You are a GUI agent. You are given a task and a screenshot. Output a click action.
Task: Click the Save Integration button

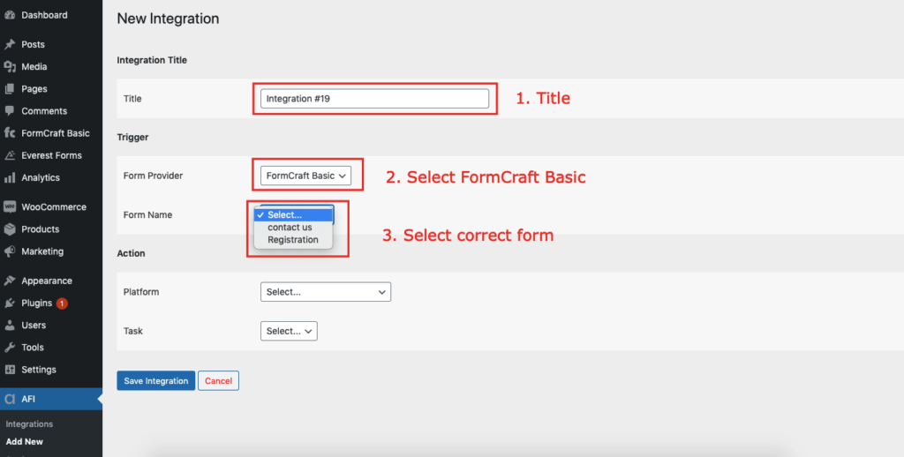[x=156, y=381]
